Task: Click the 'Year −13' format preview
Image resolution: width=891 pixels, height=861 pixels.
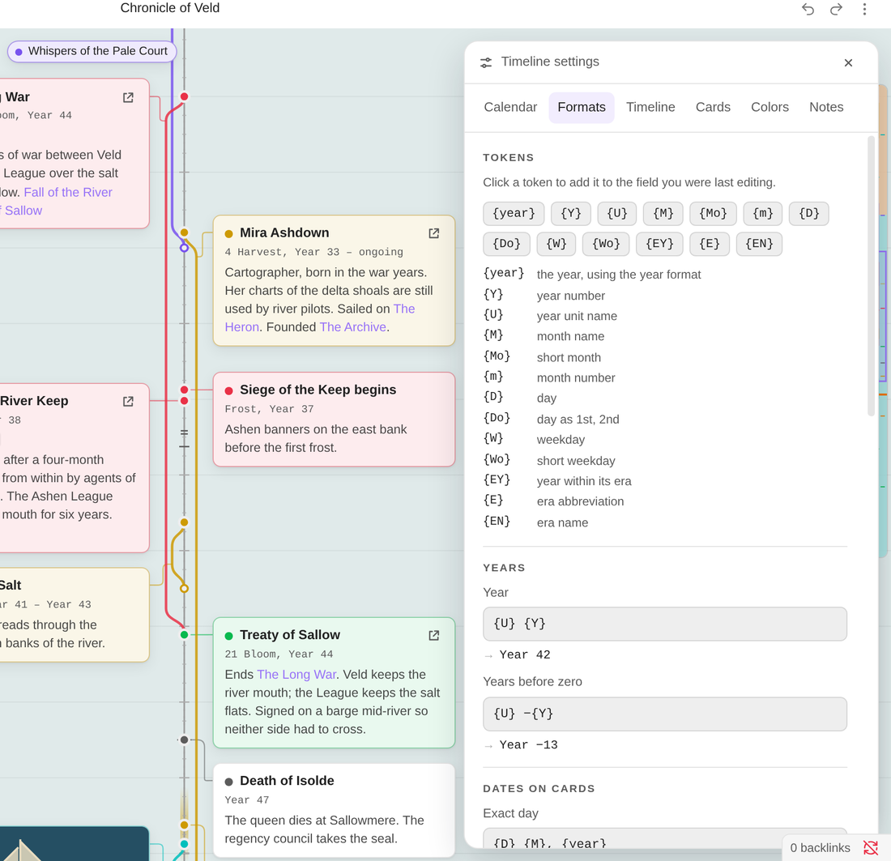Action: [528, 745]
